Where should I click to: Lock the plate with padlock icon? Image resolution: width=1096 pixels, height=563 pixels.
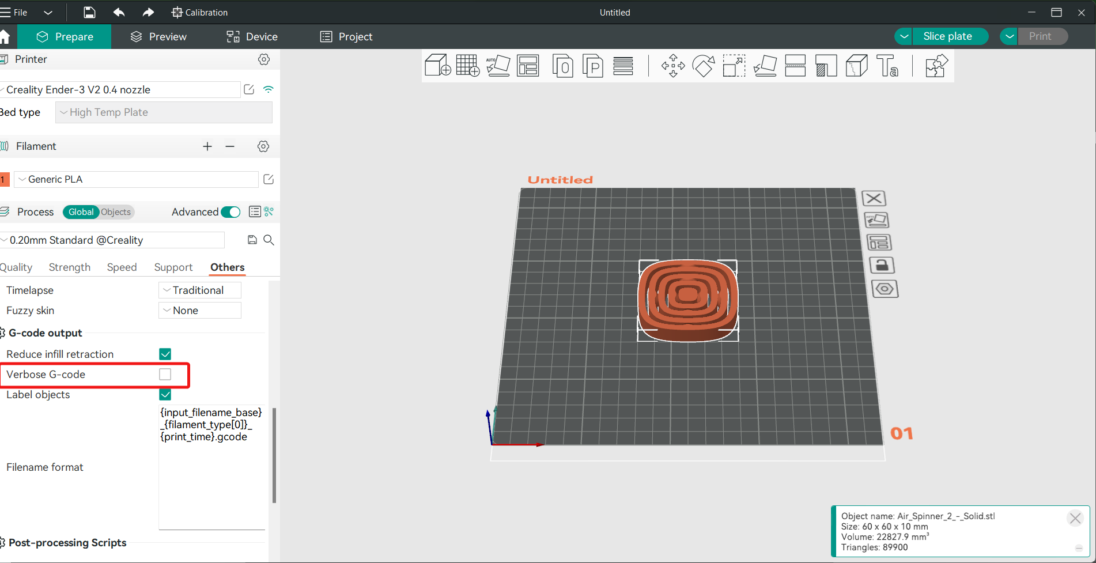click(x=881, y=266)
